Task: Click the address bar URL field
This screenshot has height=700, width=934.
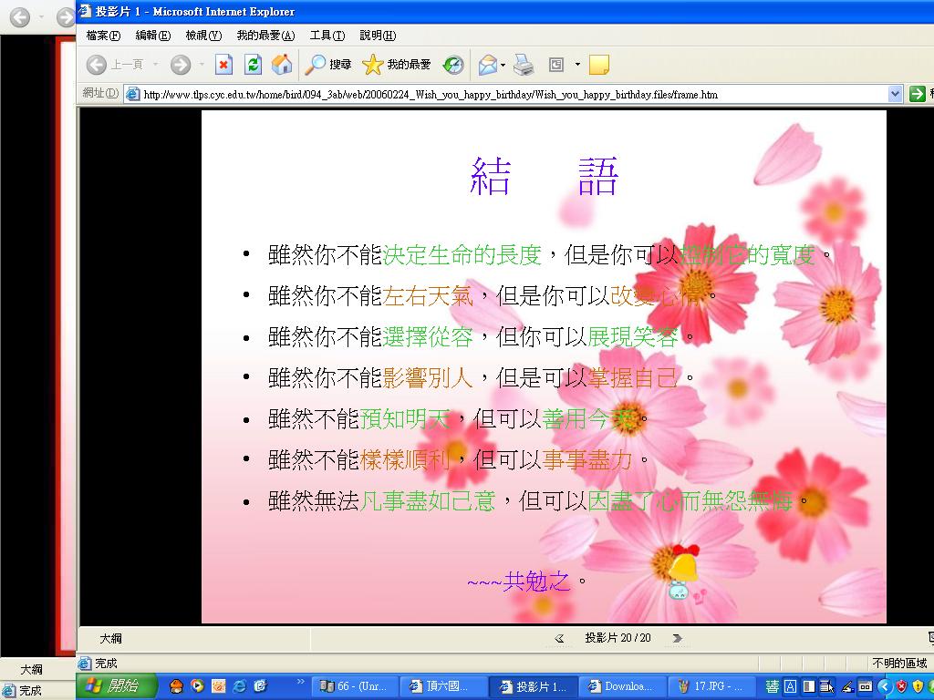Action: click(x=511, y=94)
